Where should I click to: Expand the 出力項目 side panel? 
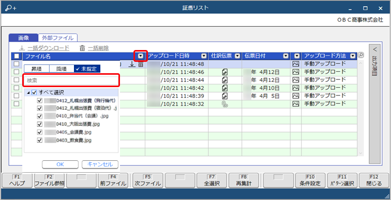click(375, 104)
